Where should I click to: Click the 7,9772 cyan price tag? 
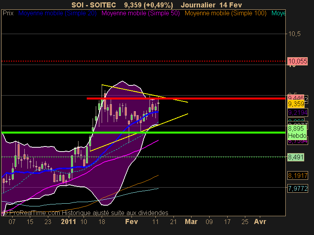(298, 188)
